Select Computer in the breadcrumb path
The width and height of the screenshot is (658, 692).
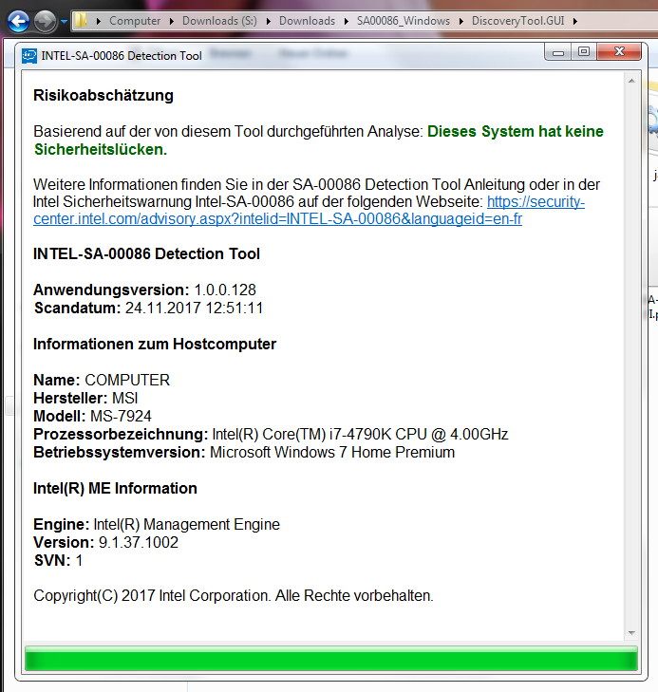pos(135,21)
